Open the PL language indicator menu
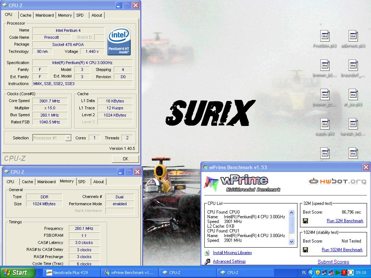Image resolution: width=371 pixels, height=278 pixels. (x=304, y=273)
